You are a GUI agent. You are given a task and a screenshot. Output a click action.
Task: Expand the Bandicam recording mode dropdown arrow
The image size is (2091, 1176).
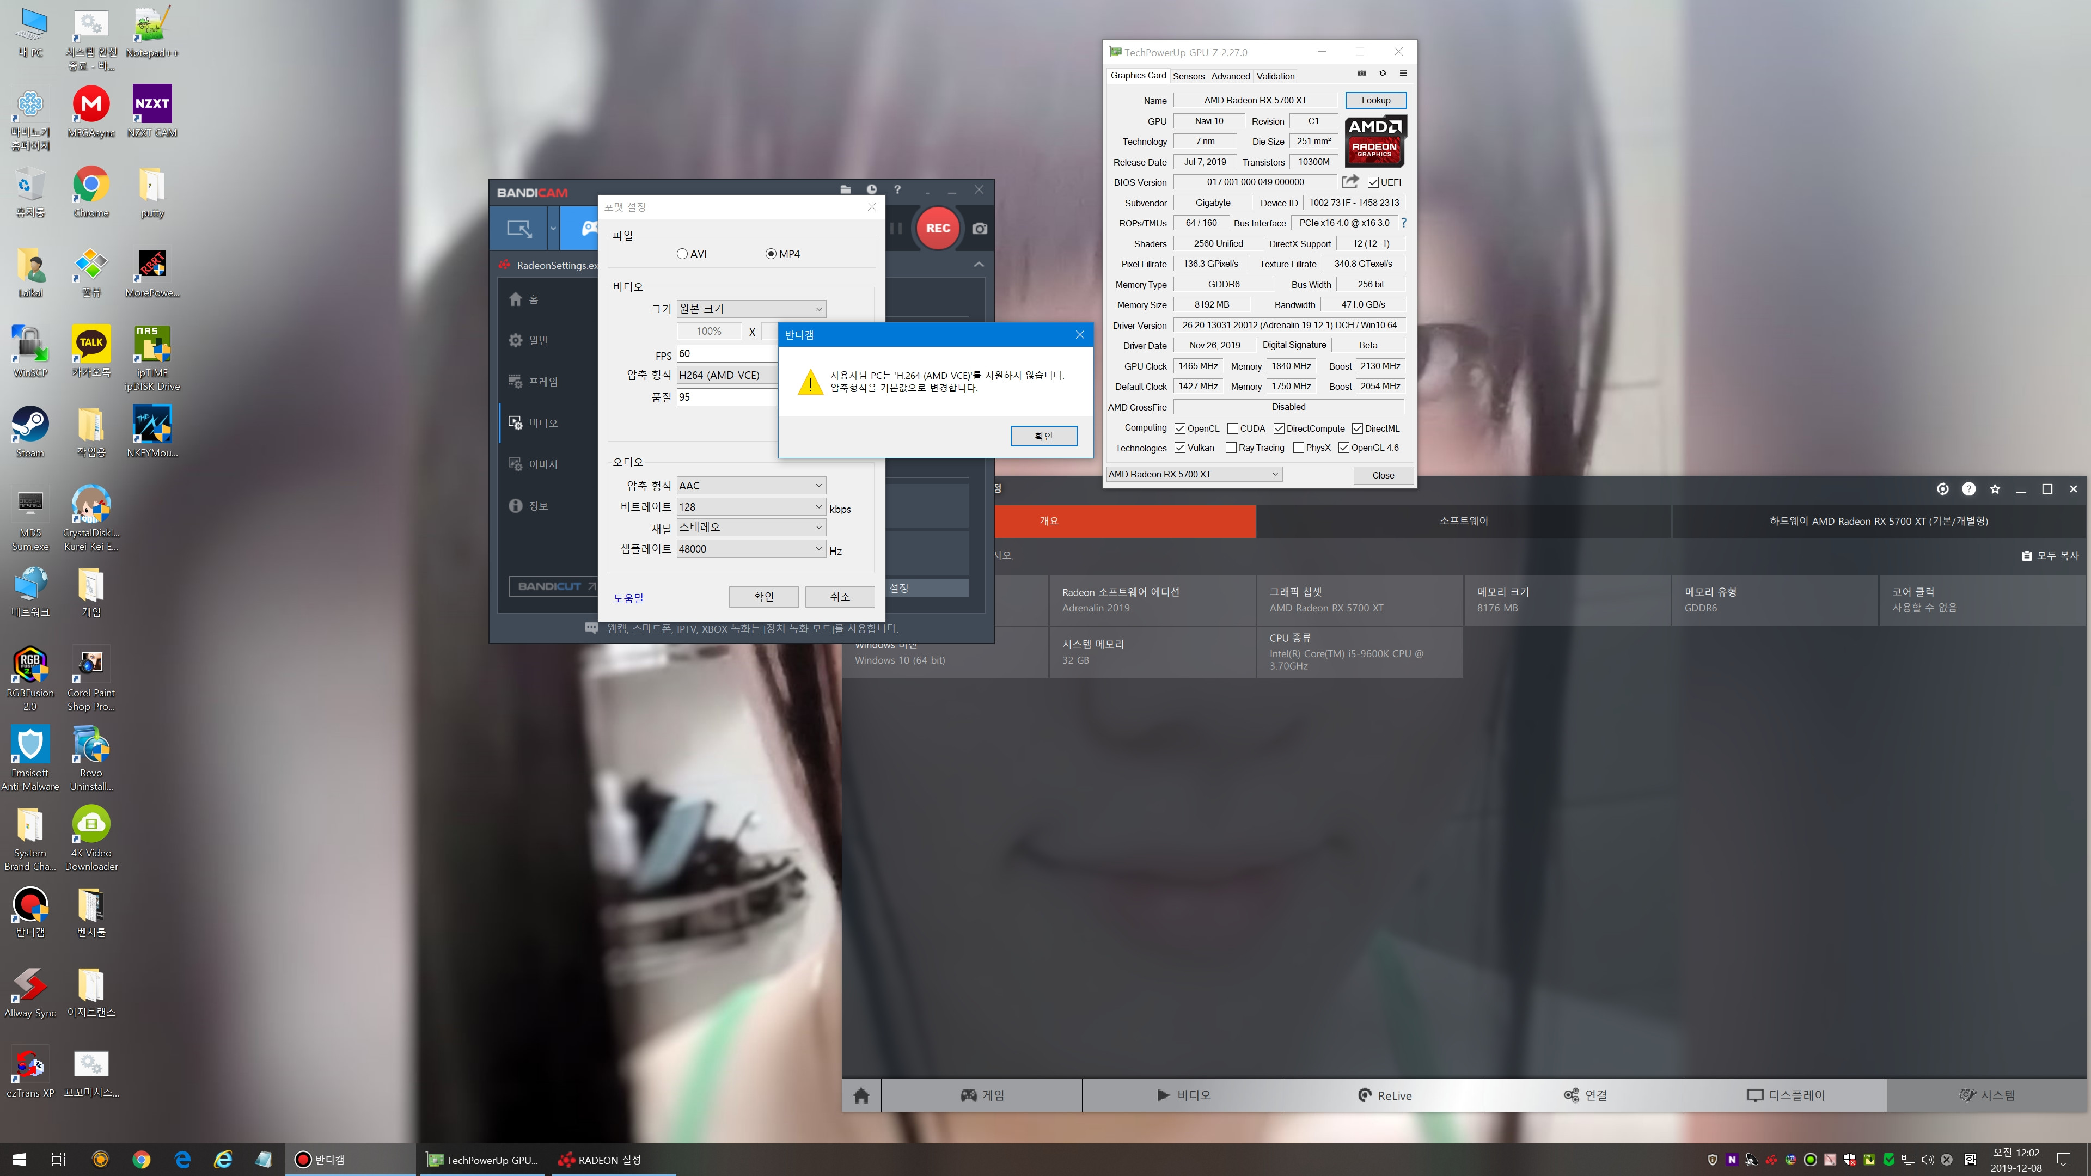(553, 228)
